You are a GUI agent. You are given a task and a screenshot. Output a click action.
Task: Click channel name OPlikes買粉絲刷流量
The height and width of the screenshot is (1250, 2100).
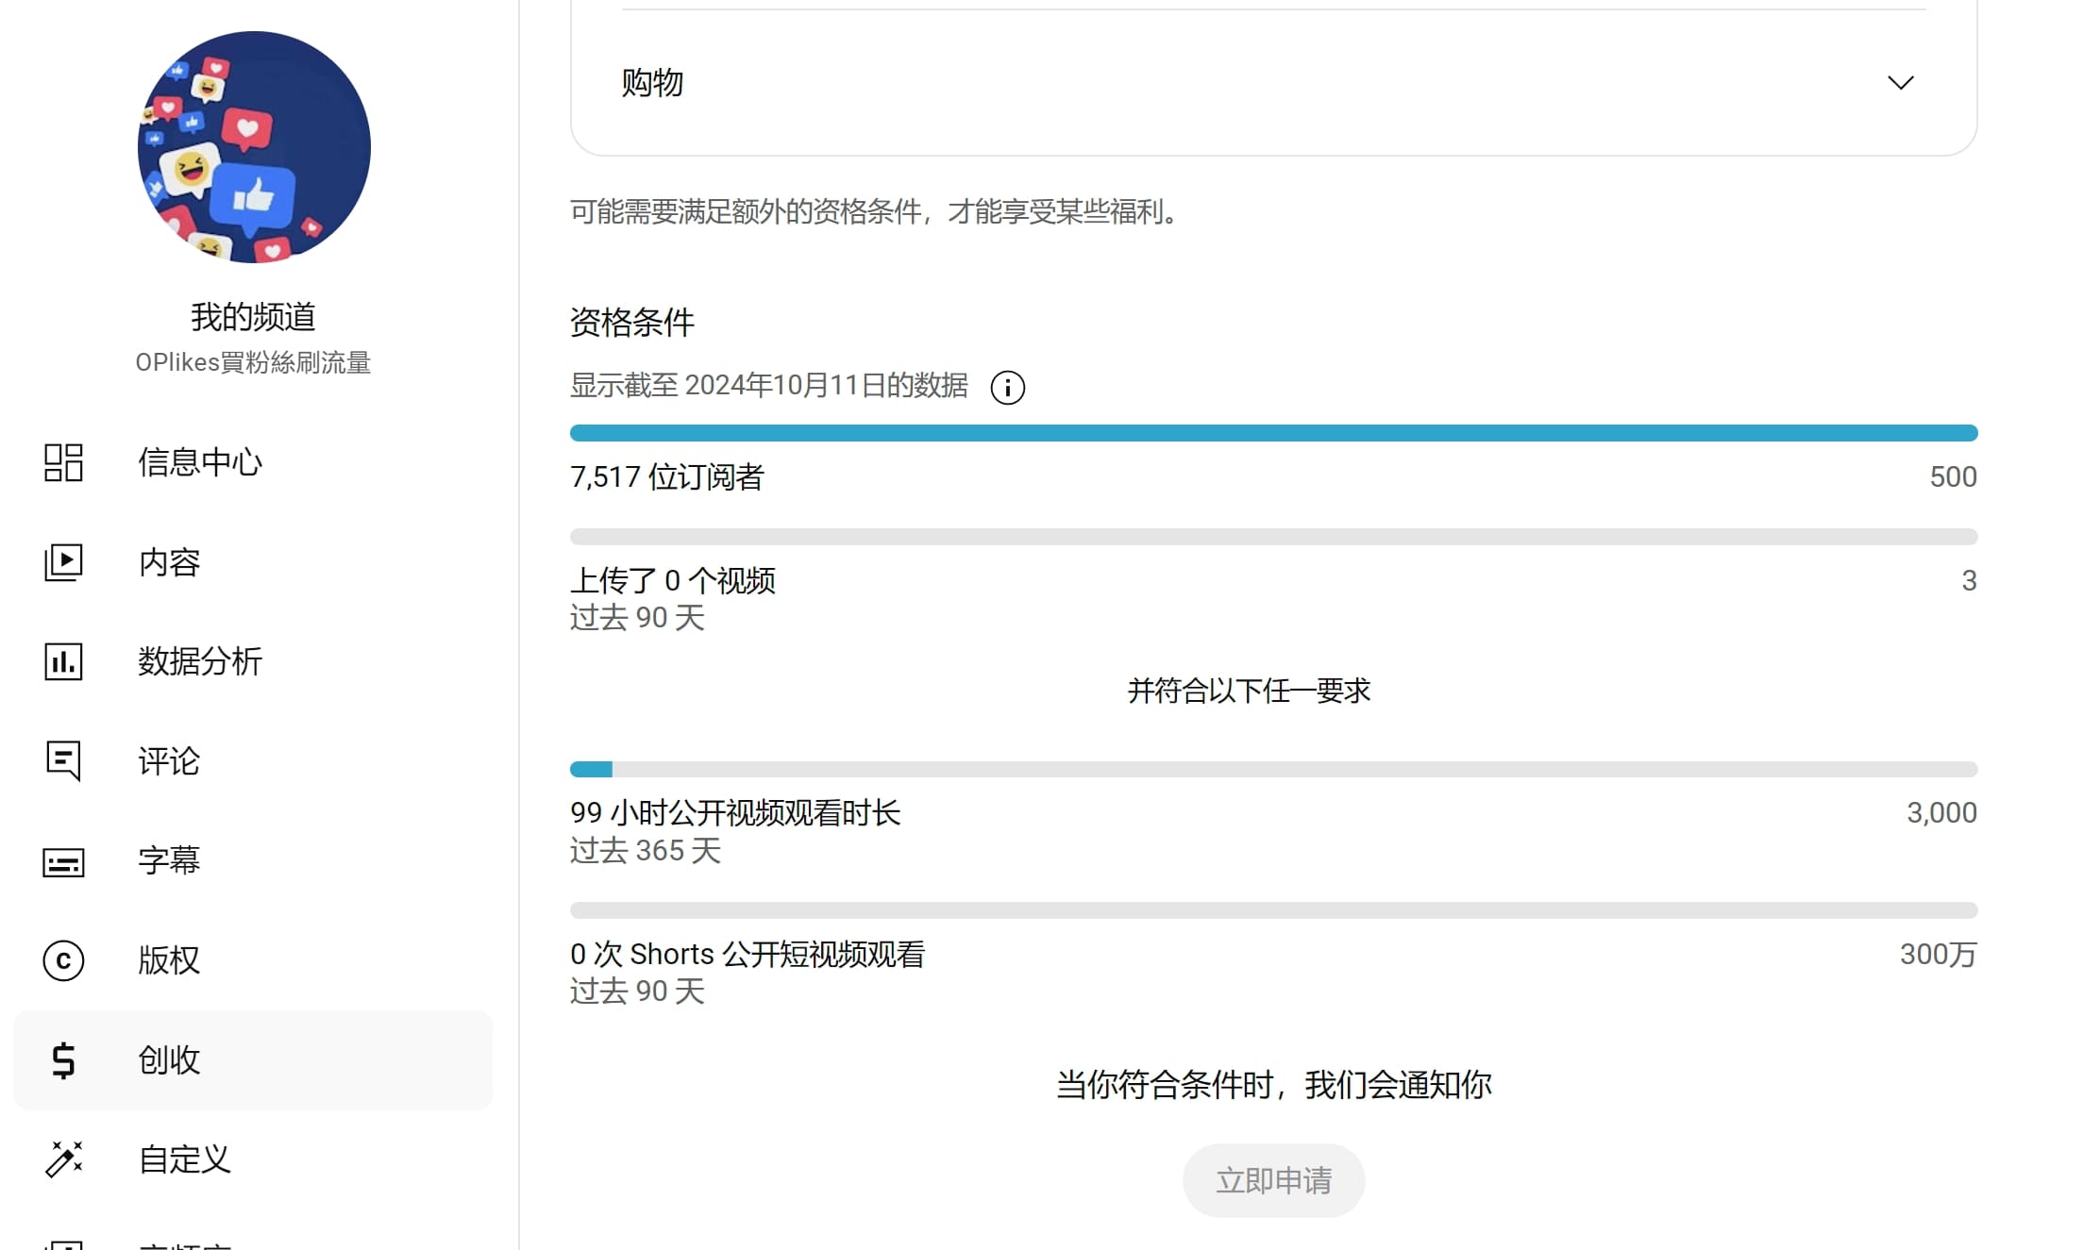tap(253, 362)
